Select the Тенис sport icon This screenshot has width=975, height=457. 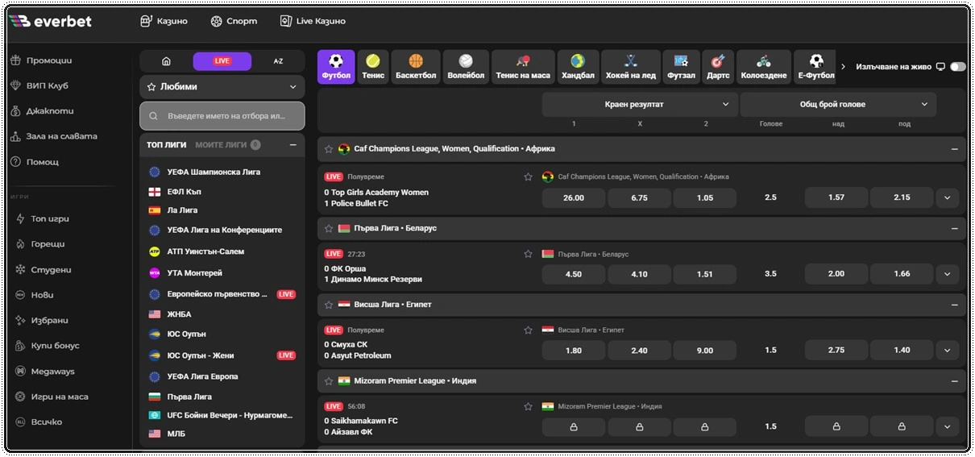coord(373,67)
